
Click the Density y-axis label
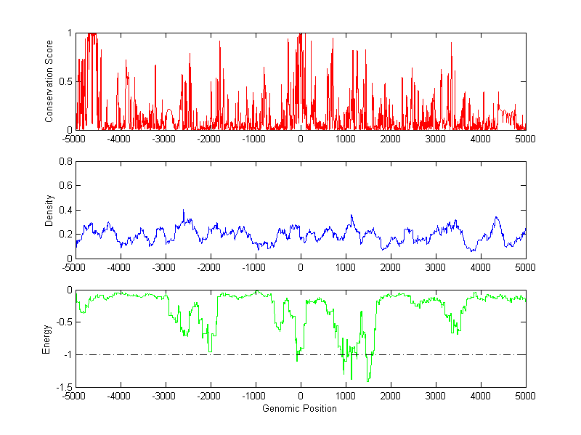(49, 210)
